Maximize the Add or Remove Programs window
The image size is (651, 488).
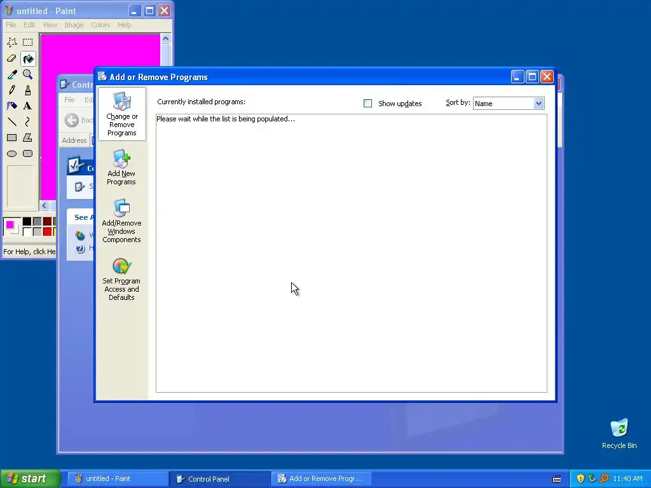532,77
